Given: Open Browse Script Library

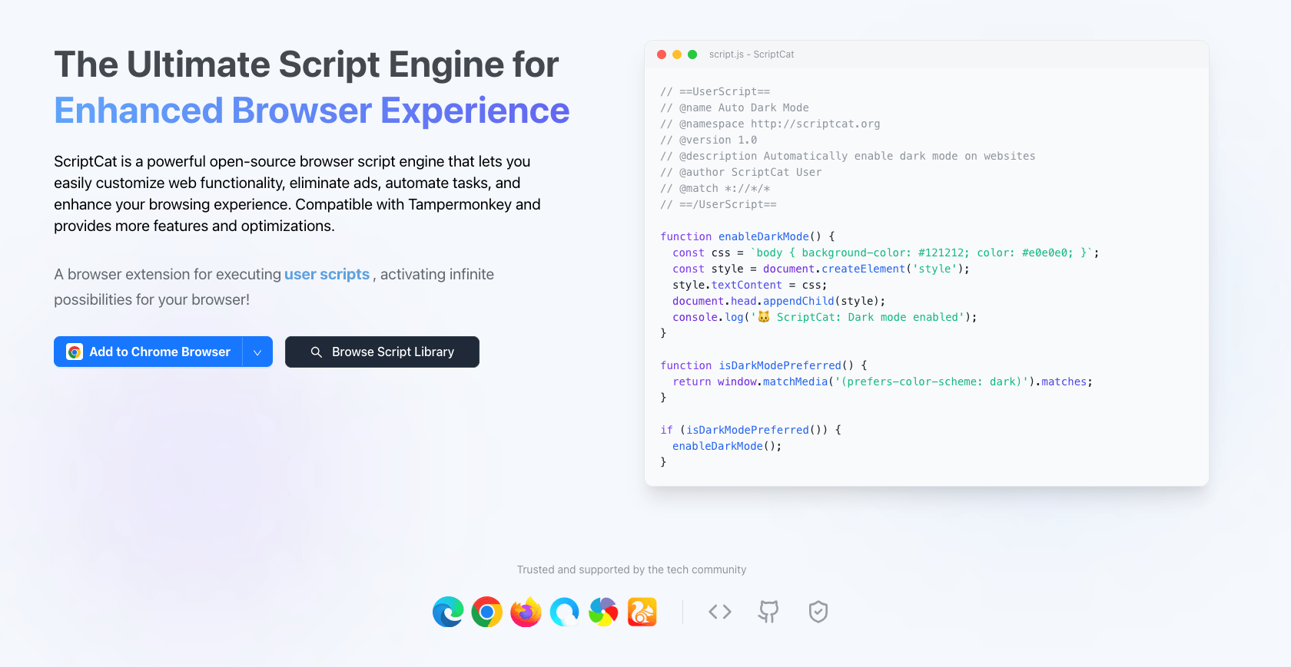Looking at the screenshot, I should pos(382,352).
